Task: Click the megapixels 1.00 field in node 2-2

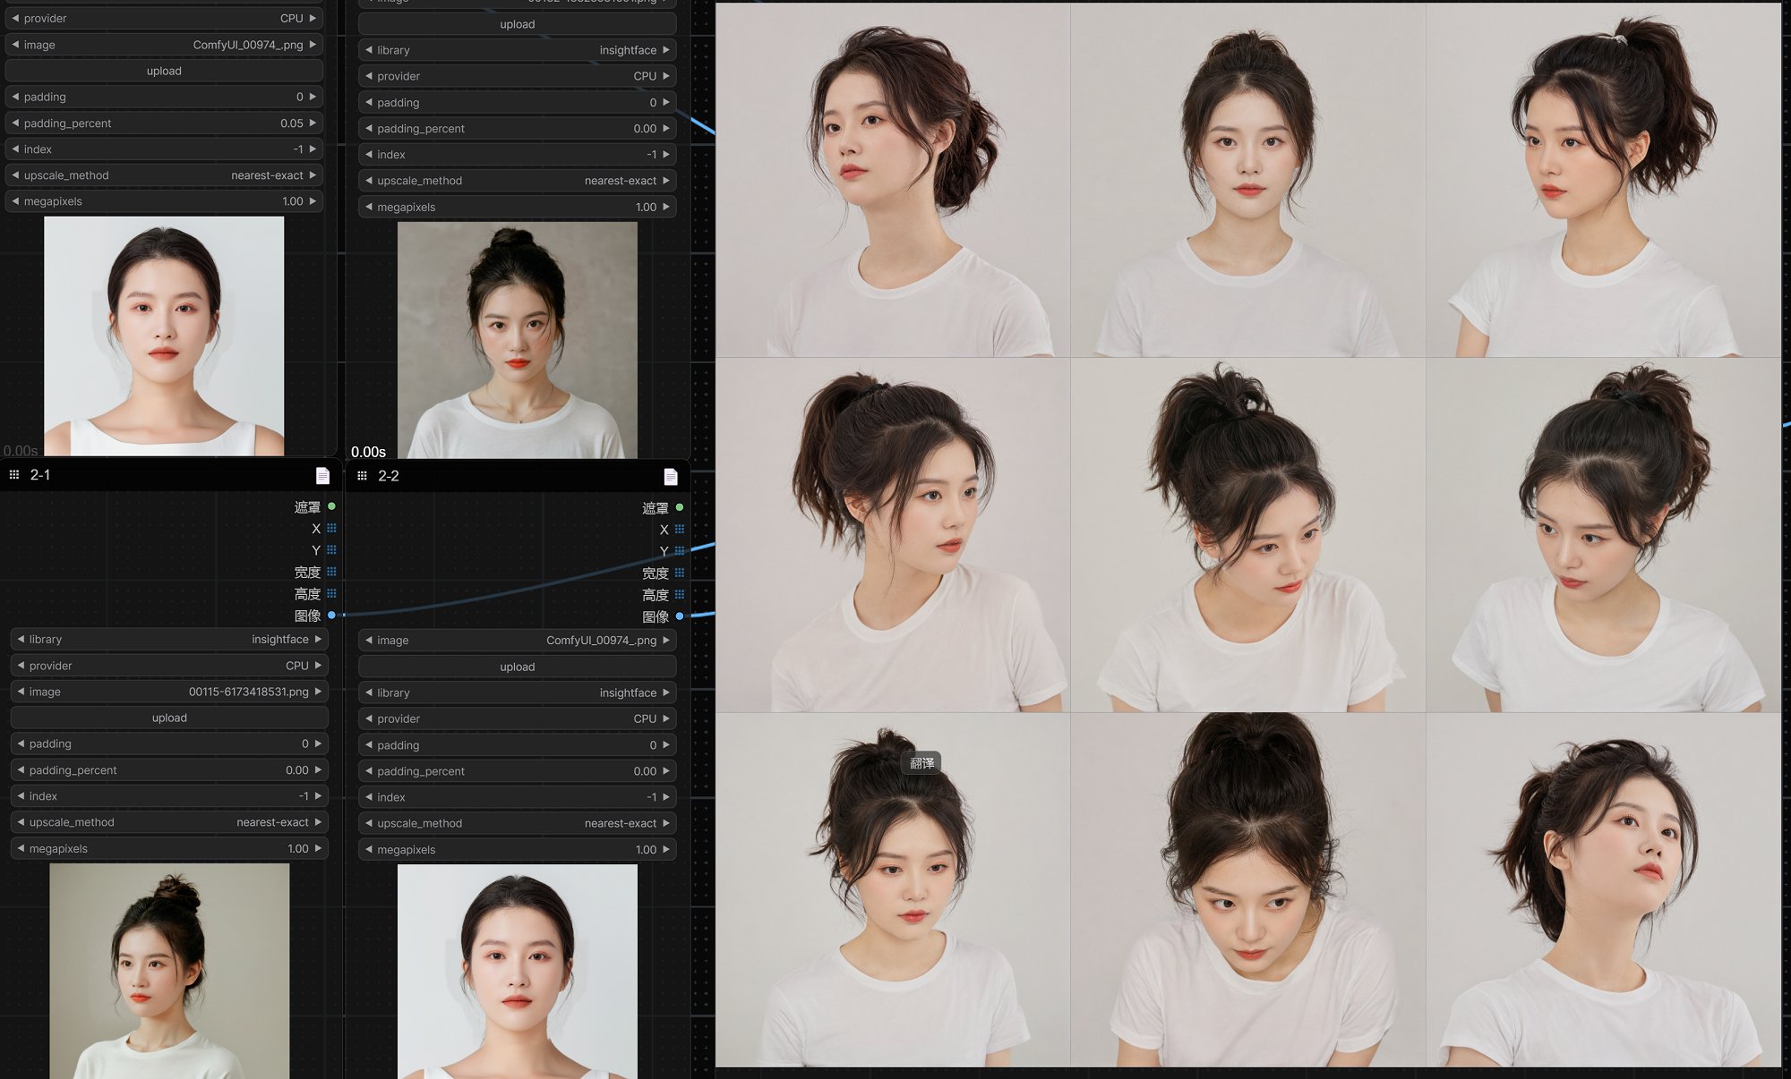Action: (518, 850)
